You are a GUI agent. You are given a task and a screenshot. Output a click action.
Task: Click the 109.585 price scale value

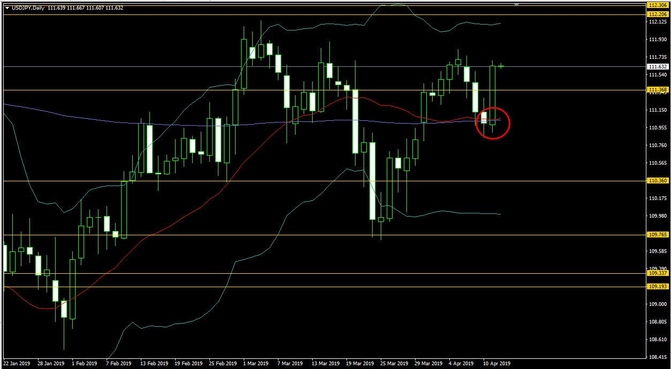657,251
